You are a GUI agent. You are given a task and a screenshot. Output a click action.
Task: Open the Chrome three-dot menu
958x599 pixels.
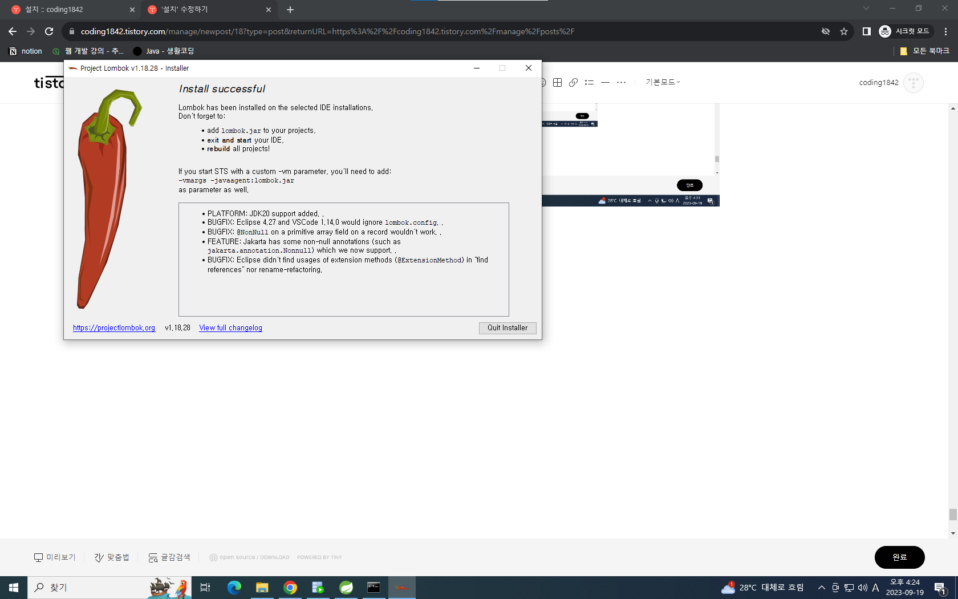(x=946, y=31)
